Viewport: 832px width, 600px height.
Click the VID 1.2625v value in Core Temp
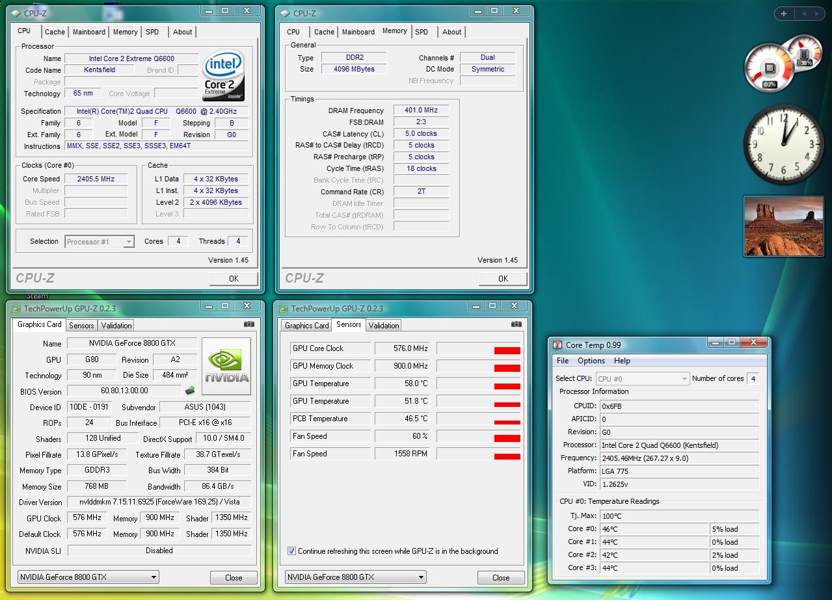coord(680,484)
